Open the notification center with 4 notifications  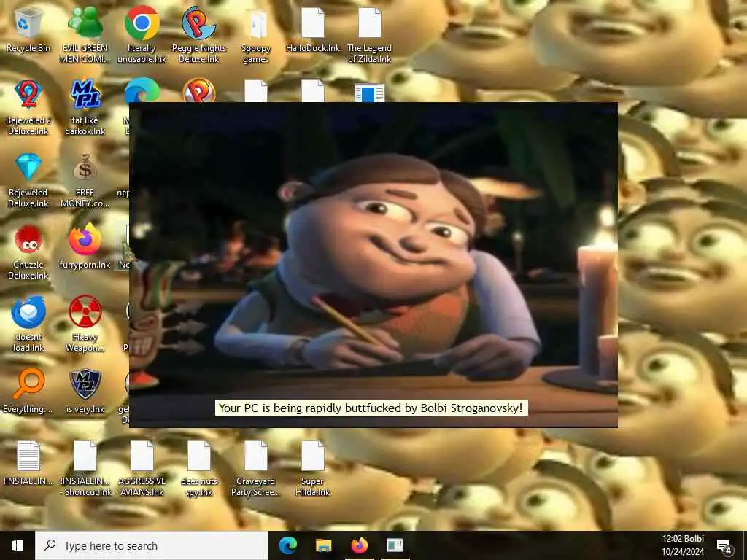(x=724, y=547)
